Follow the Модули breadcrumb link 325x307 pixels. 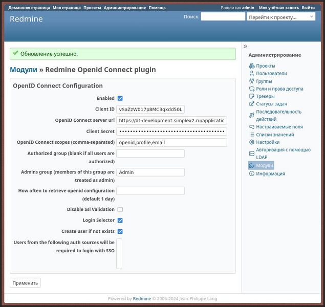[24, 70]
